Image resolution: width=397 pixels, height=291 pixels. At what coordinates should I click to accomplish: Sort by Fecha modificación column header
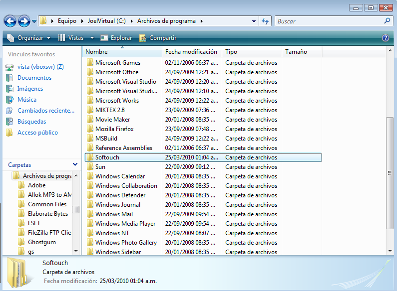(x=192, y=51)
